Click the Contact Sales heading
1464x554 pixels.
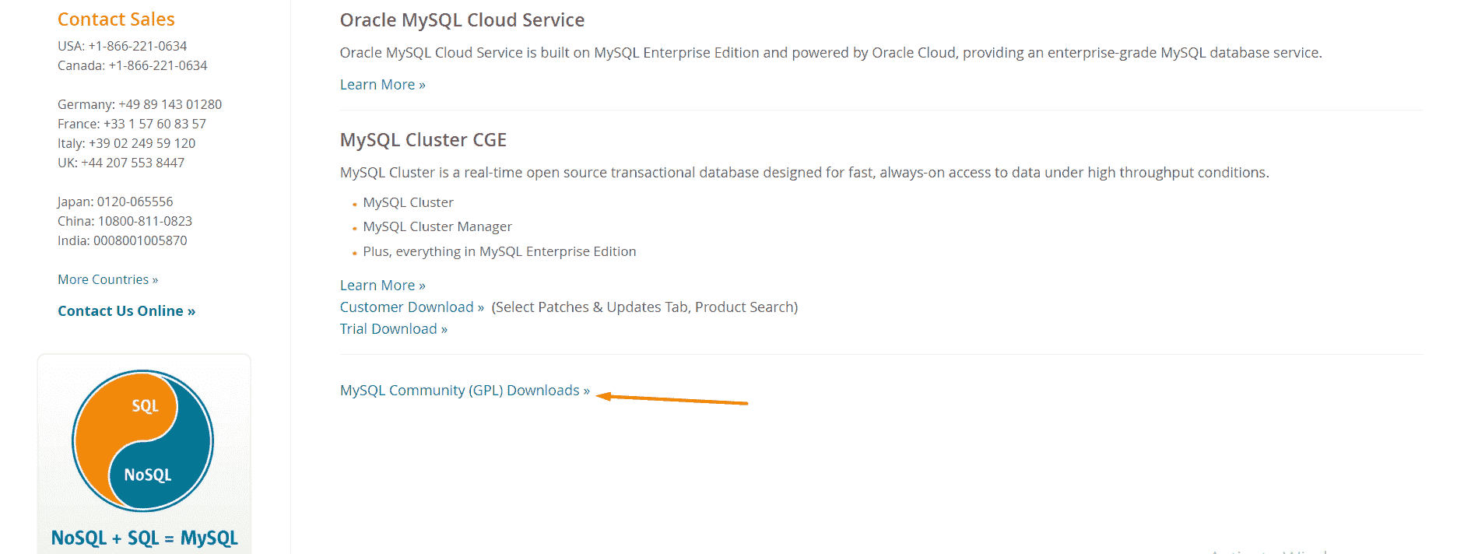coord(116,19)
